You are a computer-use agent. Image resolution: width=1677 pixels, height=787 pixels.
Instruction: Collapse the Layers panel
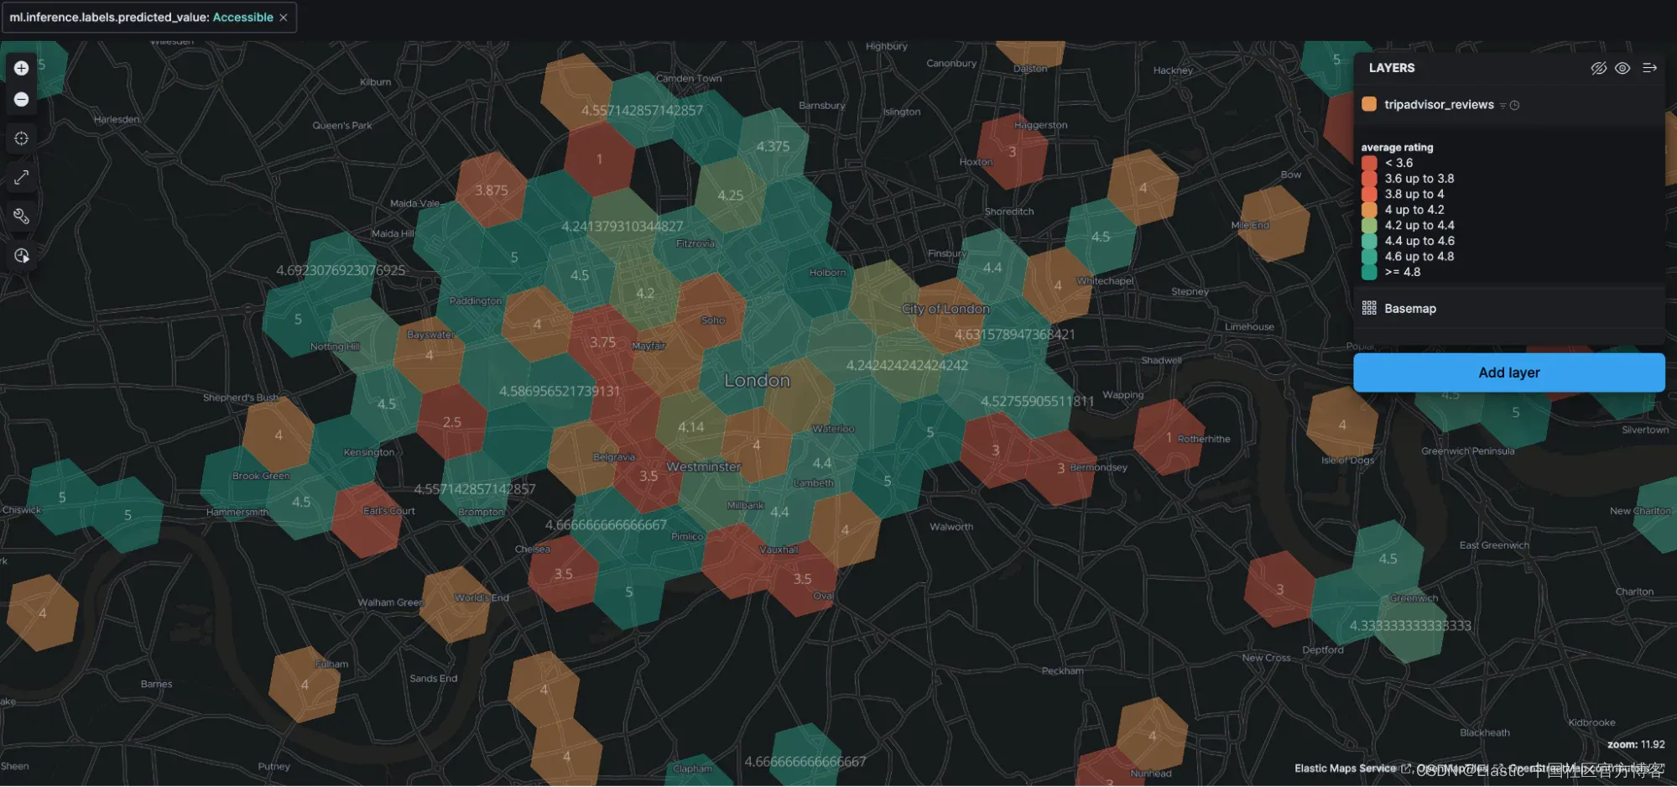(1649, 68)
